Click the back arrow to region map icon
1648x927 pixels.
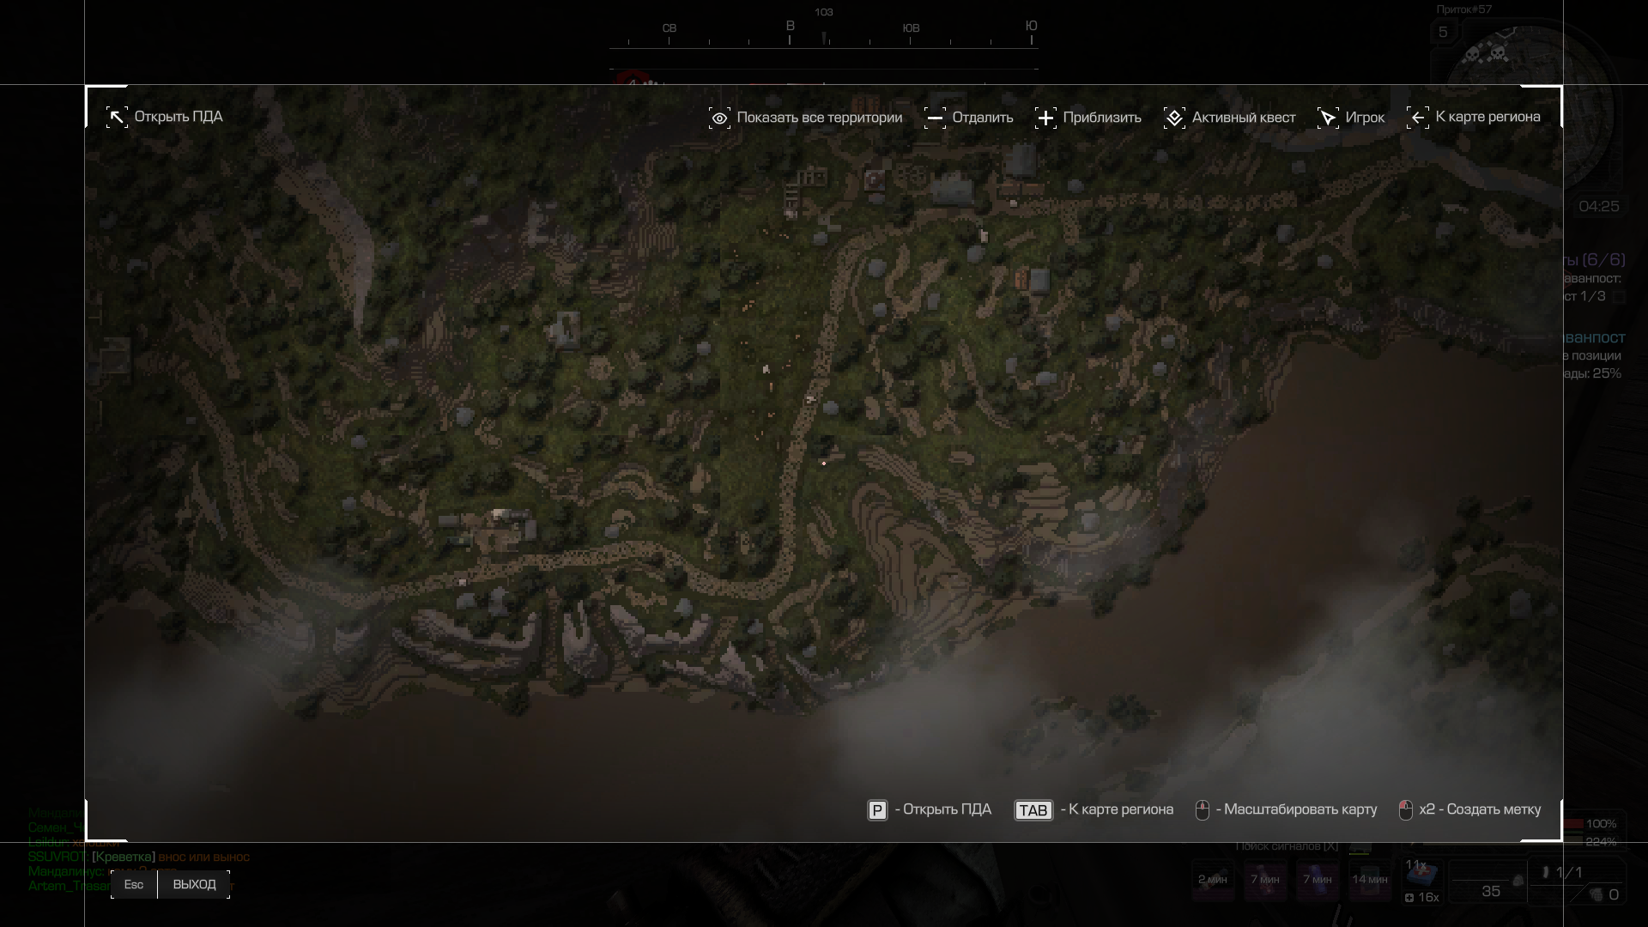tap(1417, 118)
